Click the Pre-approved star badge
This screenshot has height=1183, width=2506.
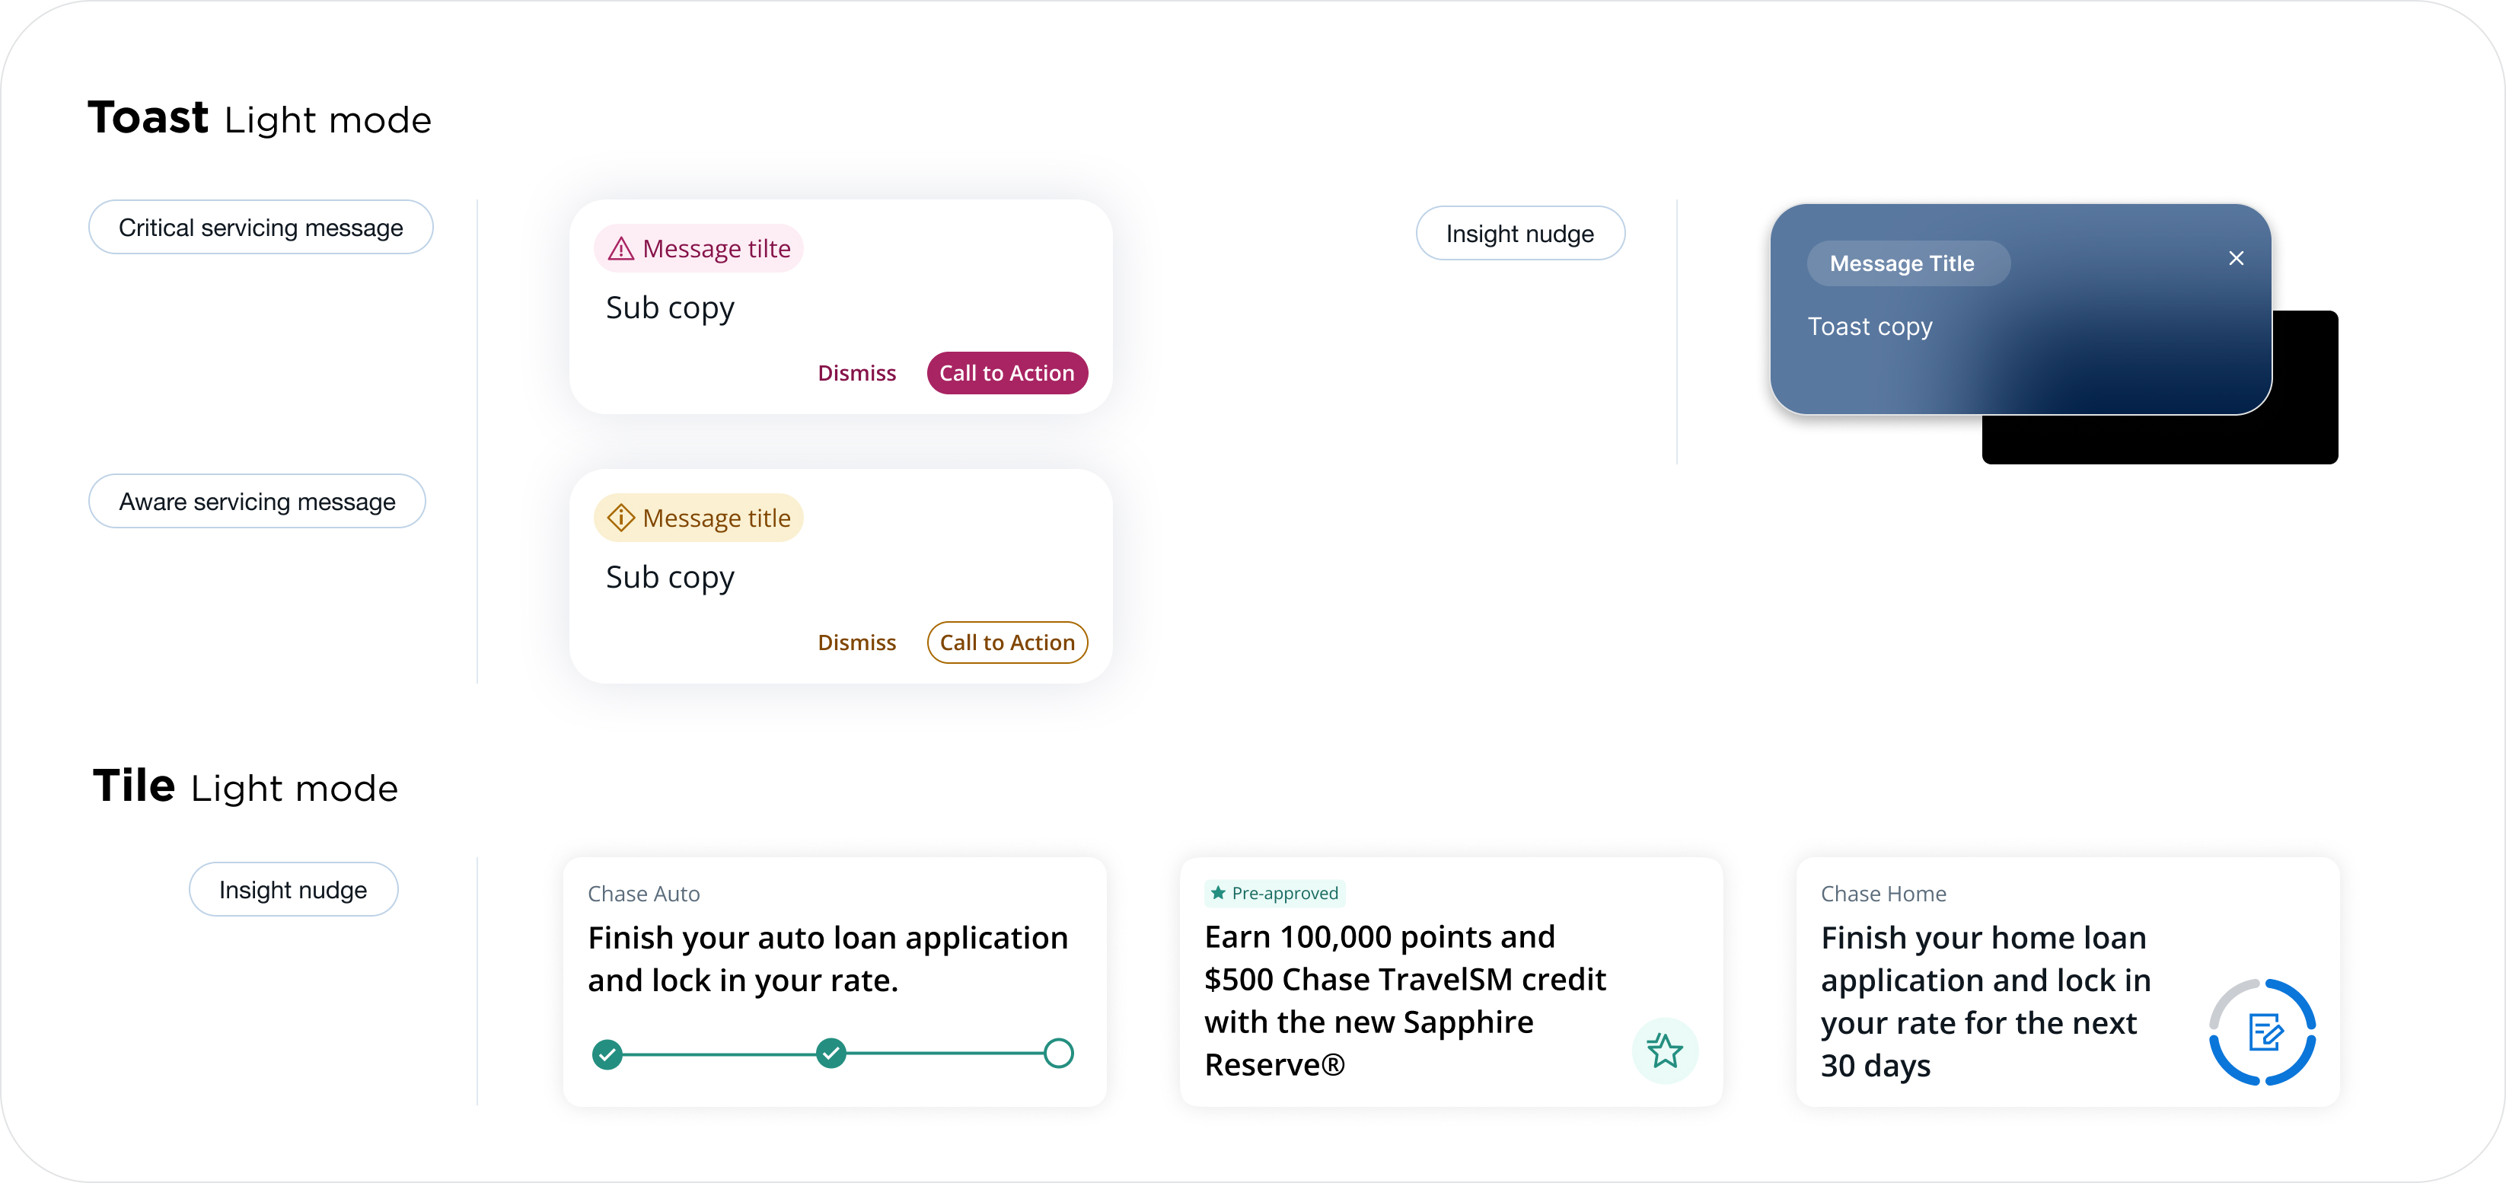(1274, 893)
